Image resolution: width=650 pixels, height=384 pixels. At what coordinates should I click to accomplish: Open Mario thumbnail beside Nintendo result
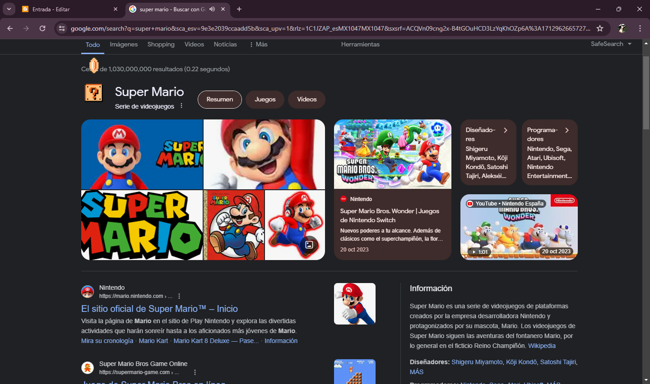click(355, 304)
